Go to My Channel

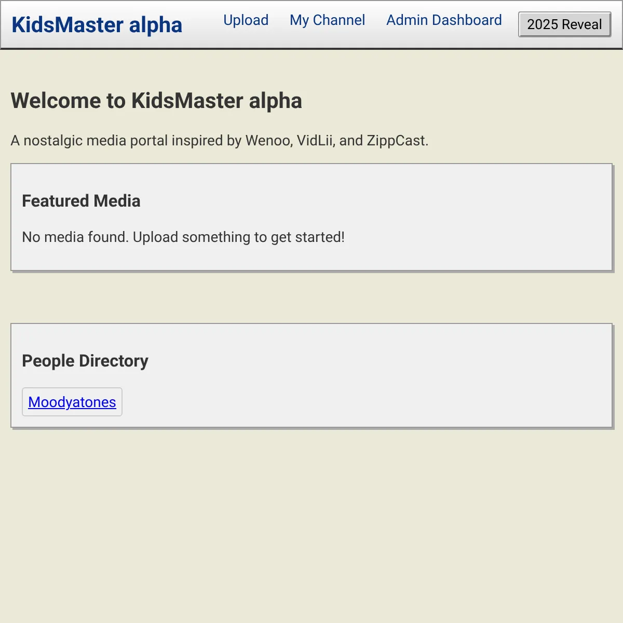327,20
